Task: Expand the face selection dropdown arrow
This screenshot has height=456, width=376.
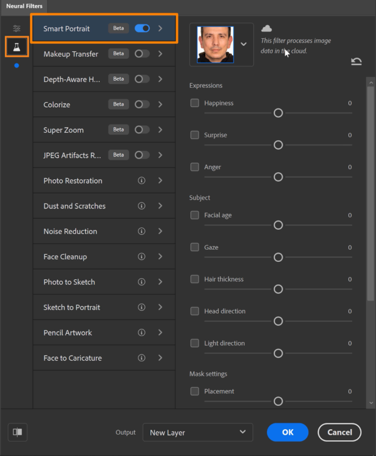Action: click(x=244, y=44)
